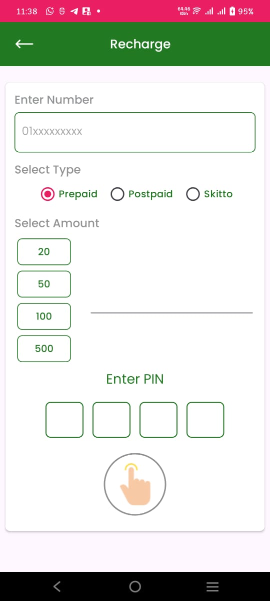Tap the Android home circle icon
The width and height of the screenshot is (270, 601).
point(135,586)
